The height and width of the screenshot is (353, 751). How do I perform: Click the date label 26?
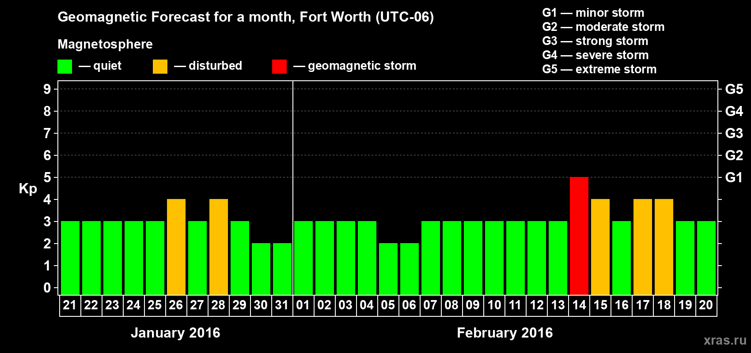tap(176, 305)
